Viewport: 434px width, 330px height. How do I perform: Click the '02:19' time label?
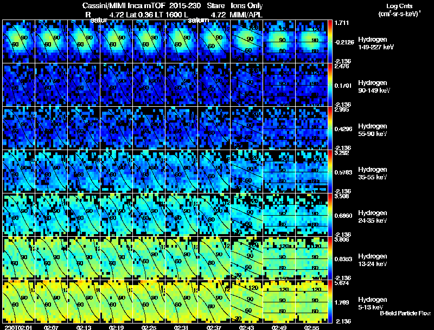pyautogui.click(x=116, y=327)
